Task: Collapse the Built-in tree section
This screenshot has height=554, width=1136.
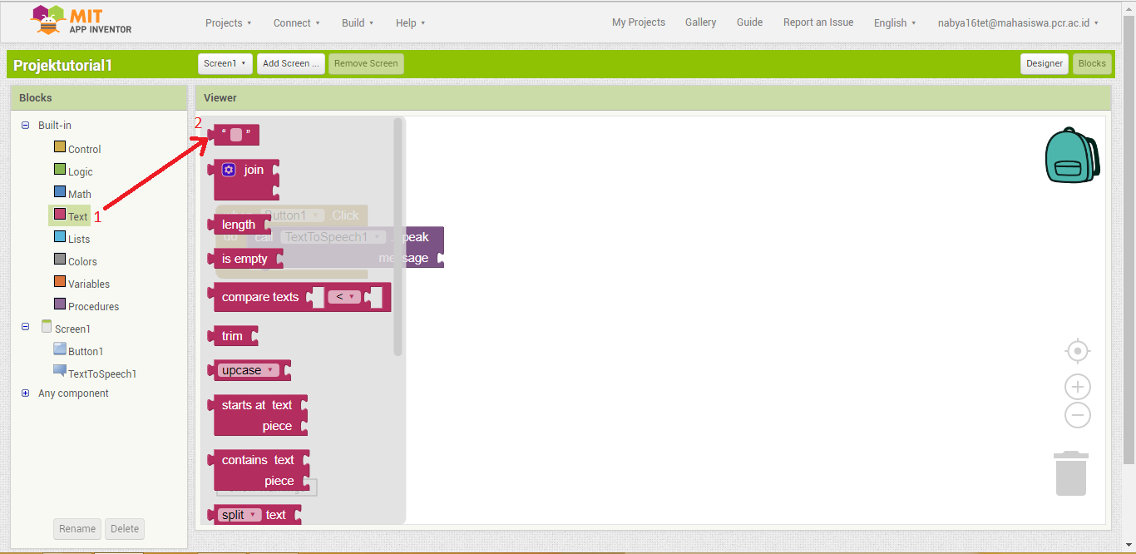Action: click(25, 126)
